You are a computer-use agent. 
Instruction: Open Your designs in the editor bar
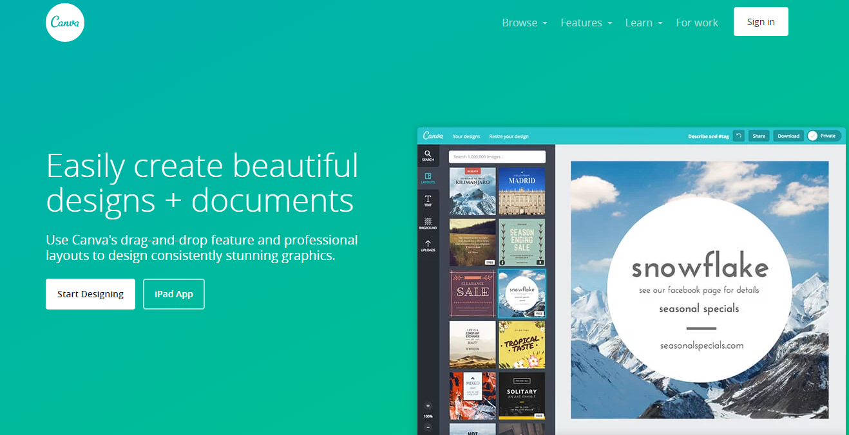466,136
